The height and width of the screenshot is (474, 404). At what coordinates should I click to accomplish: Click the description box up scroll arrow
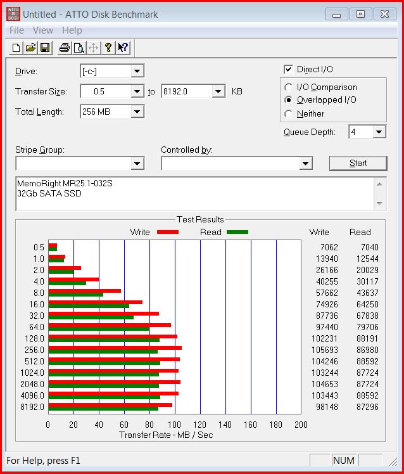[x=380, y=184]
